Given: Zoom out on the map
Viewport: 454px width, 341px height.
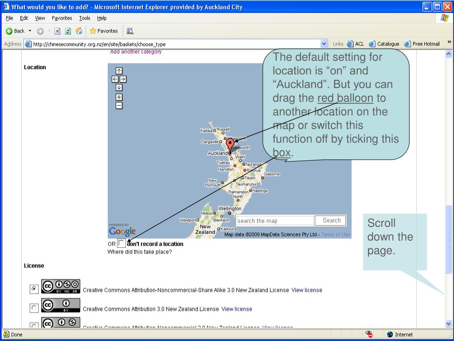Looking at the screenshot, I should click(119, 106).
